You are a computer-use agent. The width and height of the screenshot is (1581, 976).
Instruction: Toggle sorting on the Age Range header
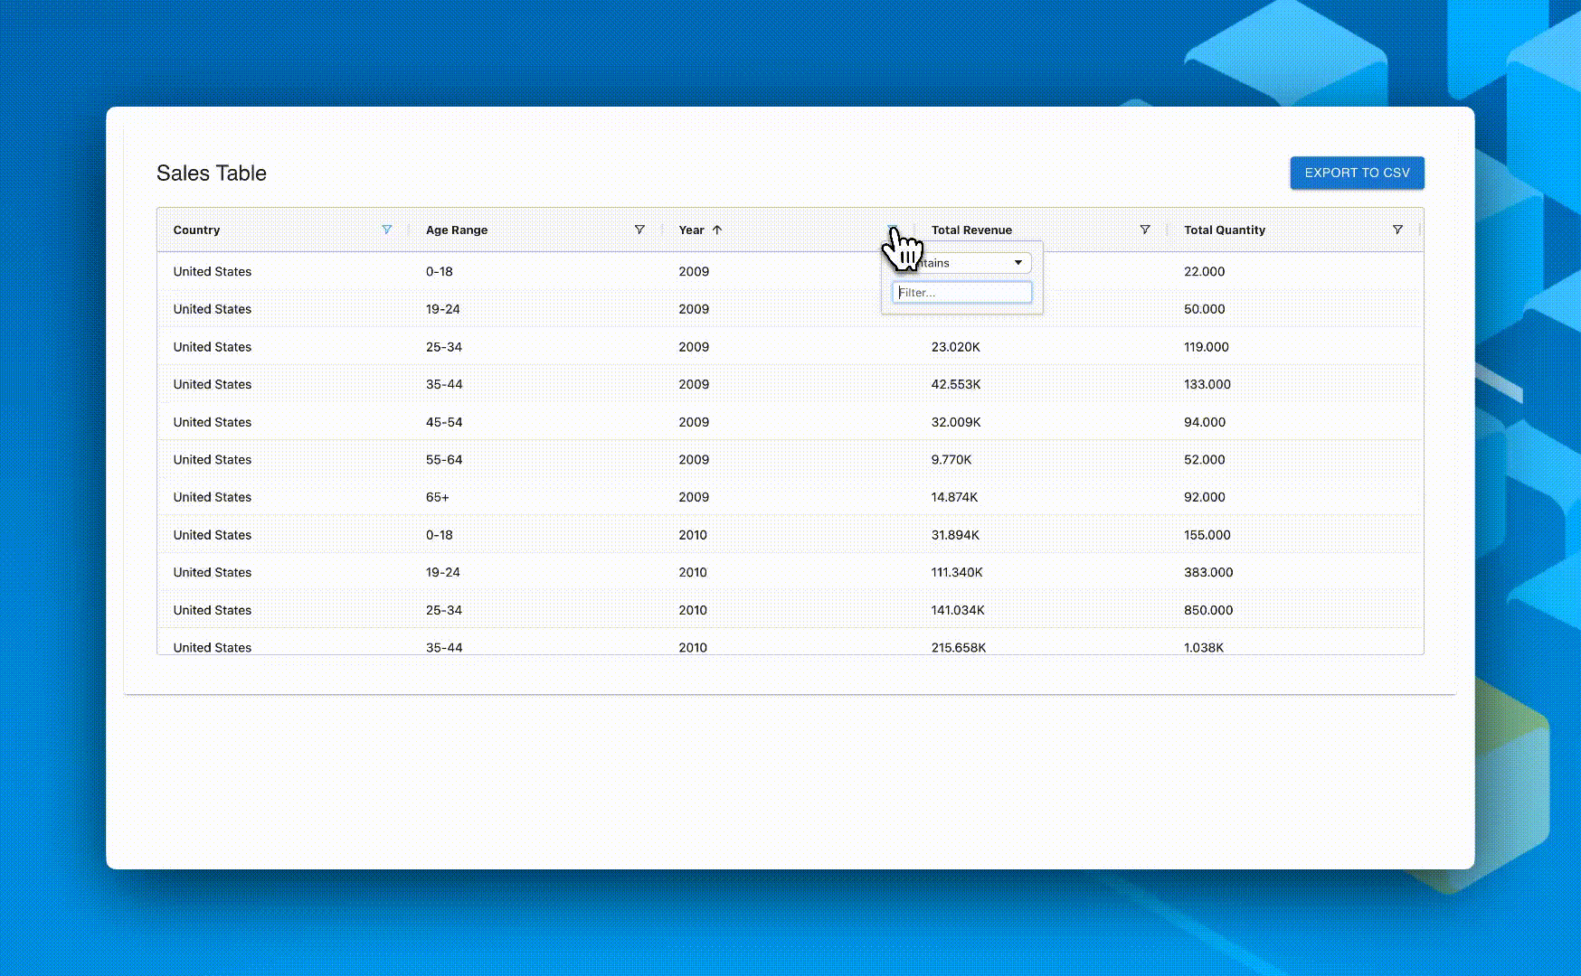[x=456, y=230]
